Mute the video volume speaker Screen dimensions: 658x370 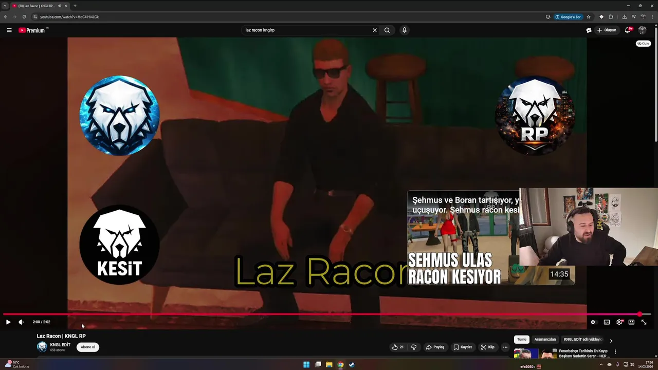coord(21,322)
